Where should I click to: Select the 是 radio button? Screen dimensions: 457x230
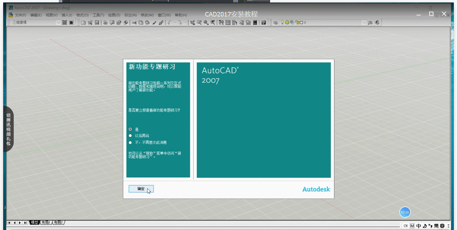point(131,129)
